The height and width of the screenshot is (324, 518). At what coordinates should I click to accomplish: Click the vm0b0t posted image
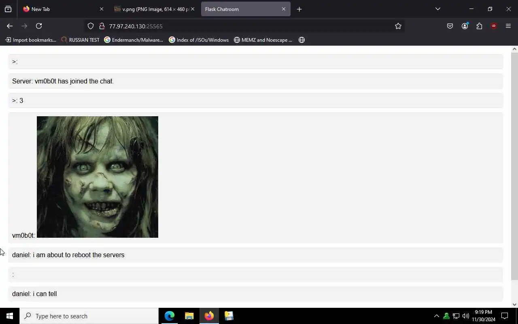(x=98, y=177)
